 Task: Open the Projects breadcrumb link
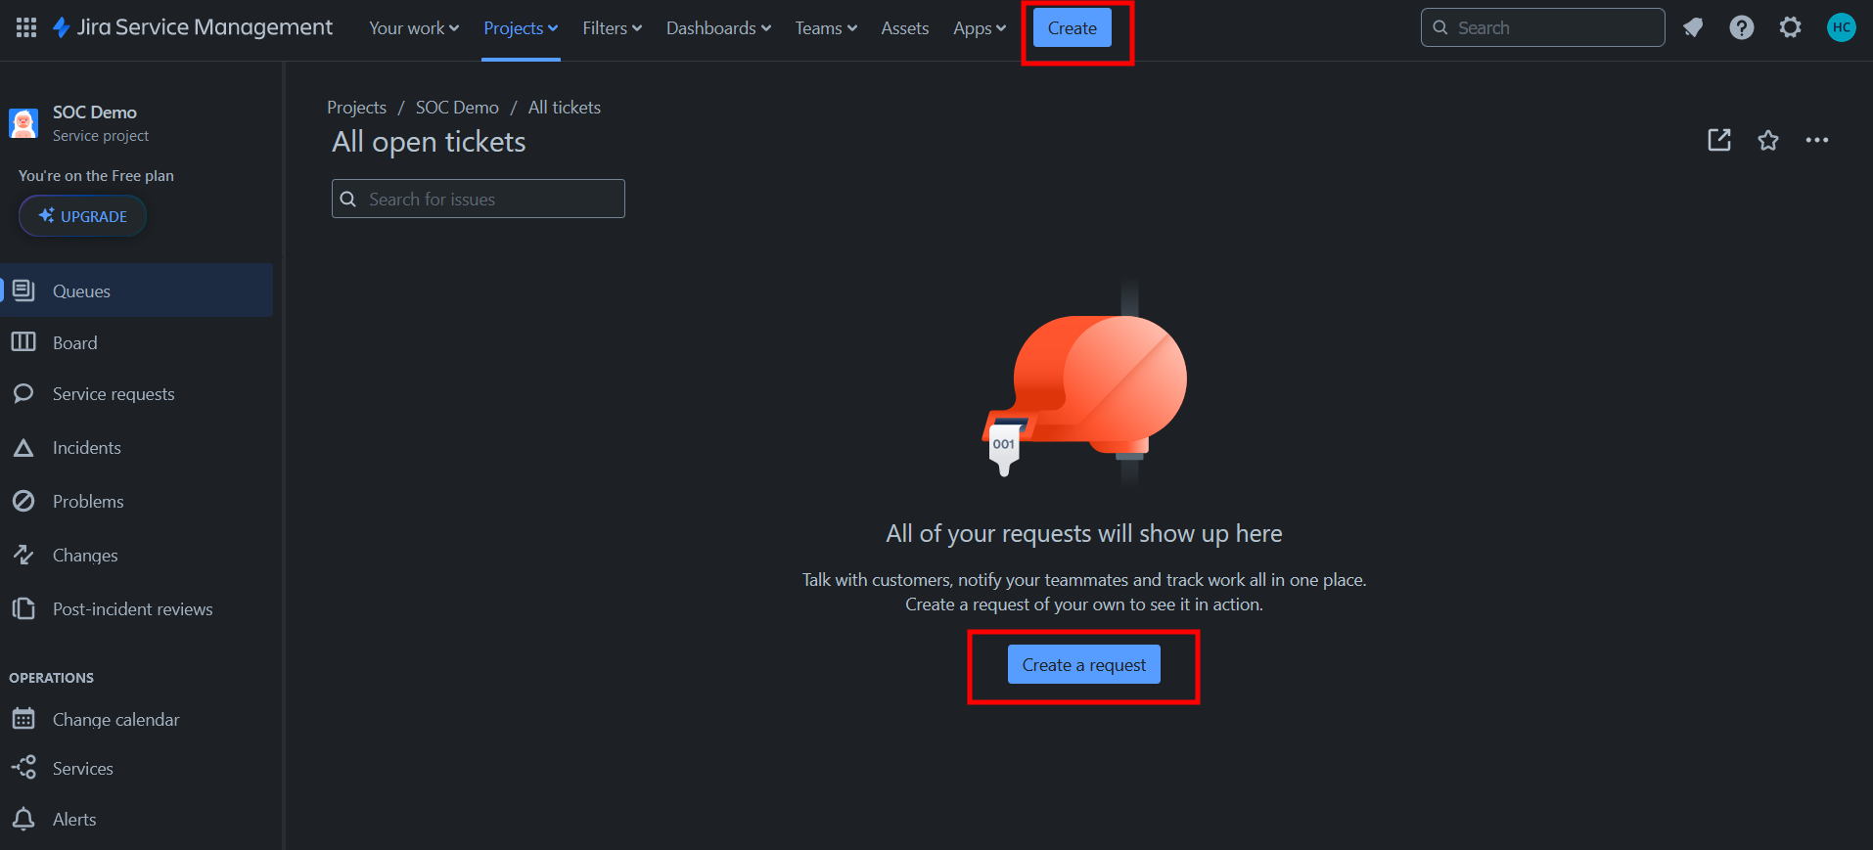click(x=356, y=108)
